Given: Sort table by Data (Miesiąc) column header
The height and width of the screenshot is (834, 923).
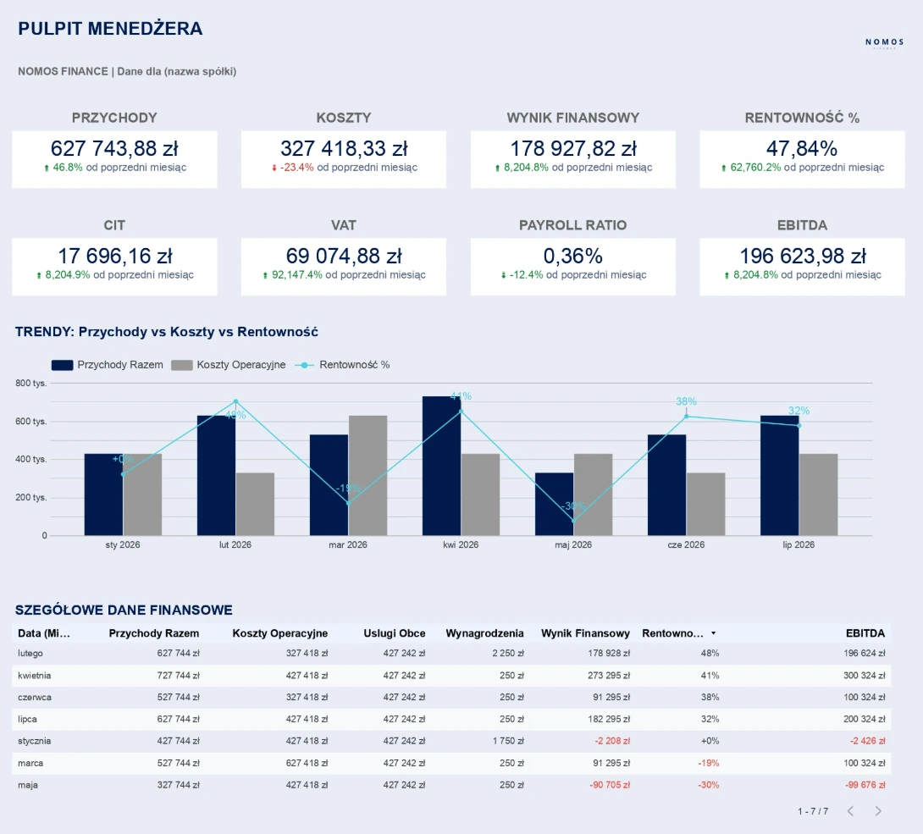Looking at the screenshot, I should pyautogui.click(x=44, y=633).
